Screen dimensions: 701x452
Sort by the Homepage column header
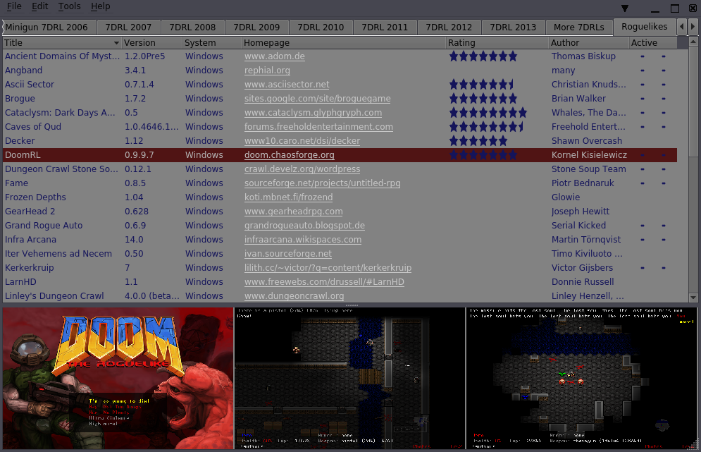343,42
